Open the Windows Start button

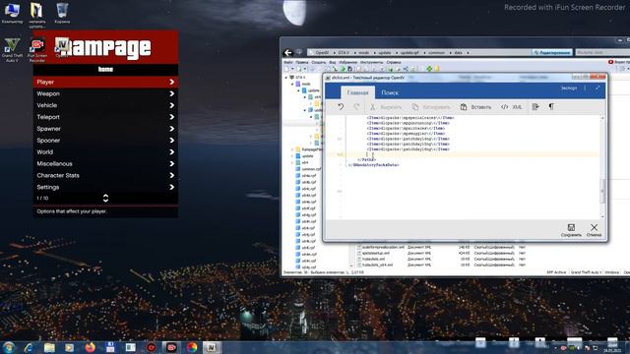tap(9, 347)
